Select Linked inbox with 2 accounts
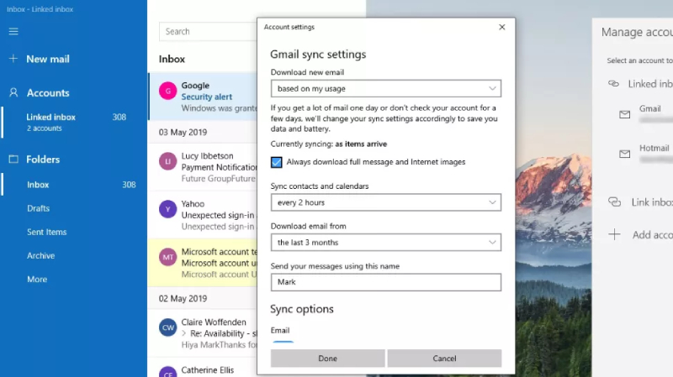This screenshot has height=377, width=673. click(73, 122)
